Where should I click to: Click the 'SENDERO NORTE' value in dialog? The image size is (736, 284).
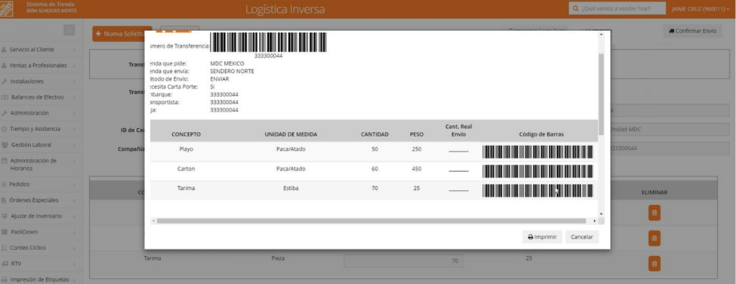(x=232, y=72)
